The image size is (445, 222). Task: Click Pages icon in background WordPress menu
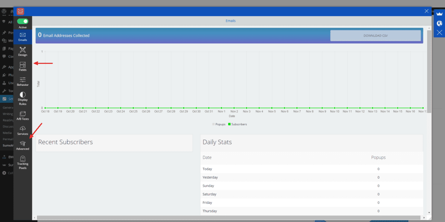pyautogui.click(x=4, y=49)
